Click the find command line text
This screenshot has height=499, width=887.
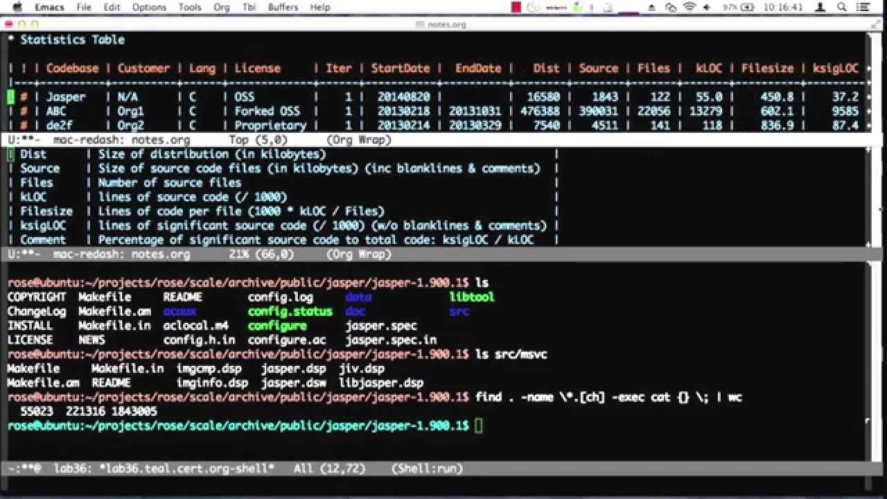click(608, 397)
